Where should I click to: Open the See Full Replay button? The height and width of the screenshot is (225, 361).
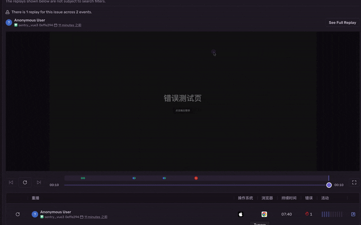click(342, 22)
